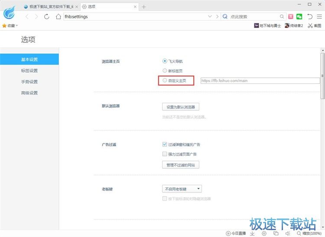
Task: Go forward with the forward arrow
Action: click(x=36, y=16)
